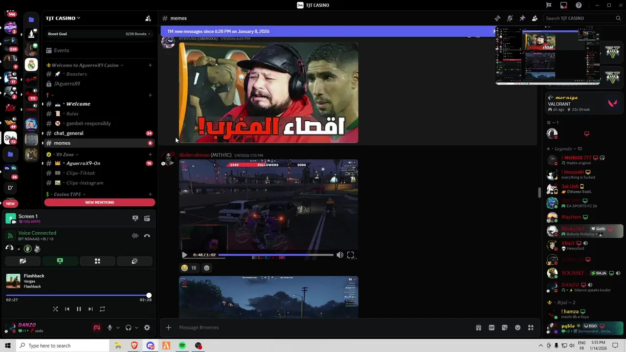Screen dimensions: 626x352
Task: Toggle the green screen share button
Action: (60, 261)
